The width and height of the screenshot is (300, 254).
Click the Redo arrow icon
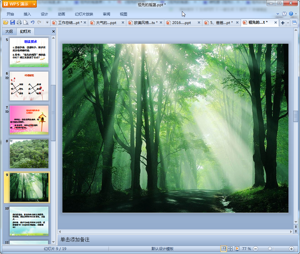39,22
